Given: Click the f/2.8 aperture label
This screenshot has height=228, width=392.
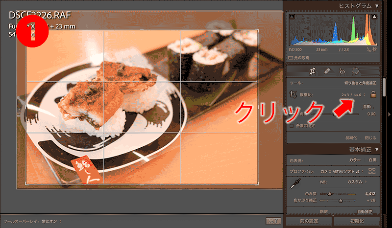Looking at the screenshot, I should (x=344, y=50).
